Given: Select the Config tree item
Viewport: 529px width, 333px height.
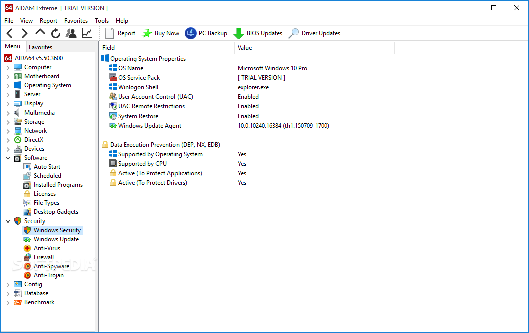Looking at the screenshot, I should click(x=28, y=284).
